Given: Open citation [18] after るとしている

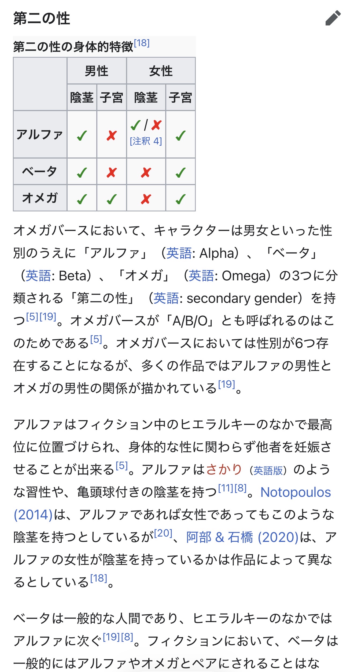Looking at the screenshot, I should (98, 578).
